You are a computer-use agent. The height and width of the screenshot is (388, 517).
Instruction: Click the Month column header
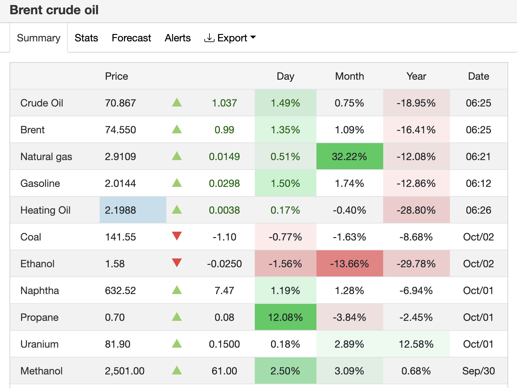350,76
